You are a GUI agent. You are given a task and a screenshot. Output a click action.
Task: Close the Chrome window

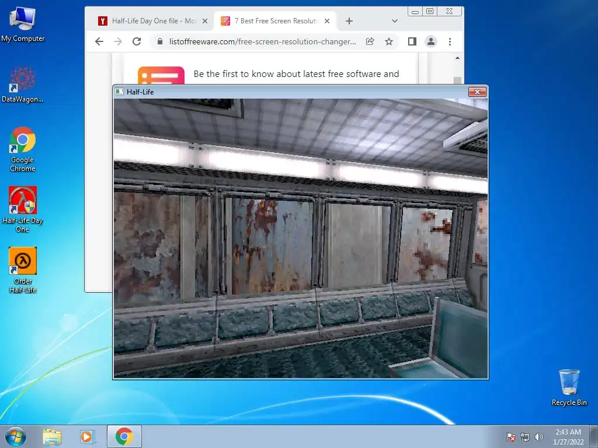pyautogui.click(x=449, y=12)
